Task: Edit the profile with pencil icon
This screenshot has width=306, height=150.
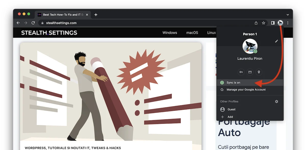Action: [276, 41]
